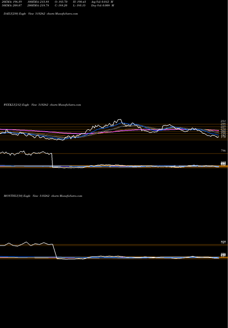Click the WEEKLY(212) Eagle View chart title
The image size is (228, 328).
point(42,105)
